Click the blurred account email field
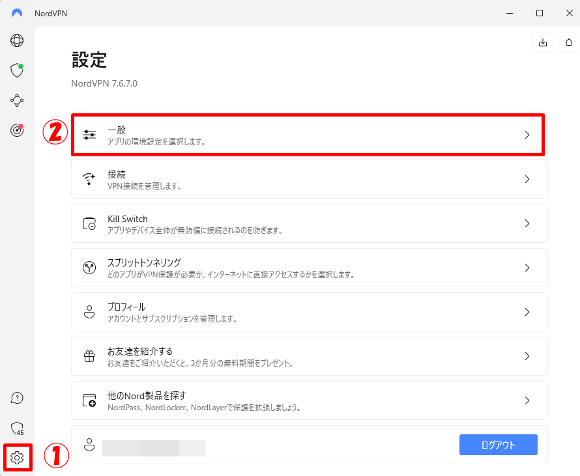Screen dimensions: 580x476 click(154, 448)
